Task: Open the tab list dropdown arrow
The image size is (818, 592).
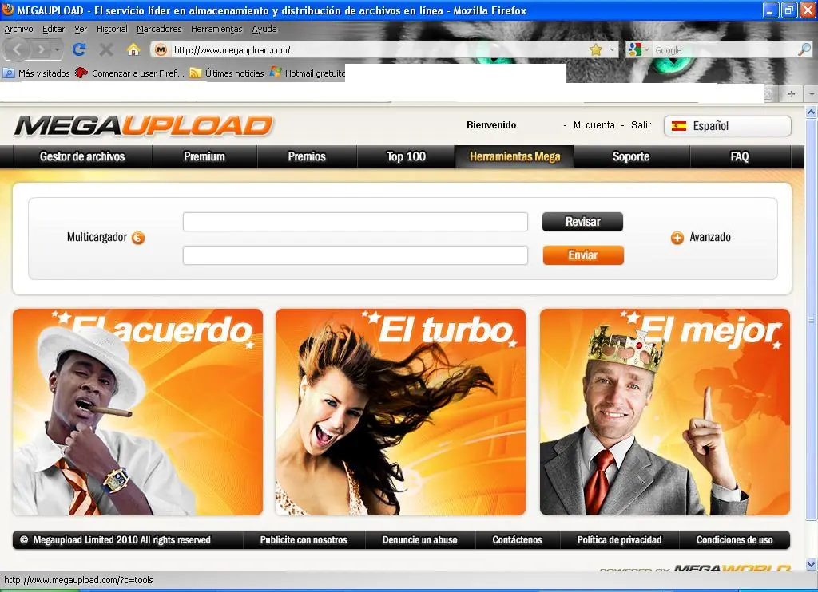Action: click(812, 94)
